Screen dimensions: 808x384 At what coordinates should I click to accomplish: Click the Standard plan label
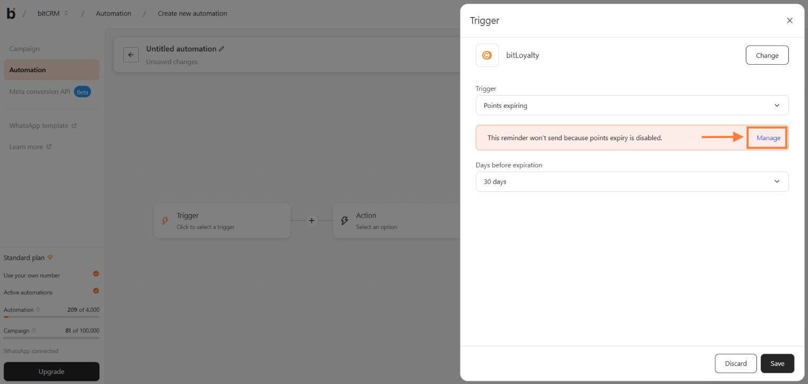(24, 258)
